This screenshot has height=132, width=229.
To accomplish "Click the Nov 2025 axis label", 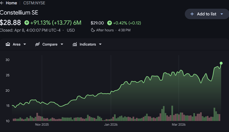I will pos(42,124).
